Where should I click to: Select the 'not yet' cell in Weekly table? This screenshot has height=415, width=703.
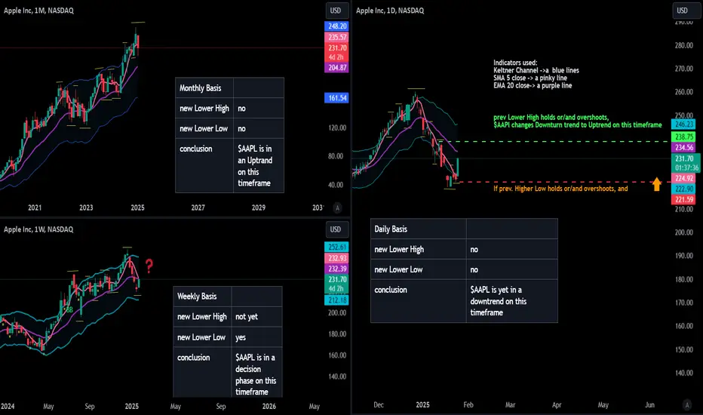257,317
